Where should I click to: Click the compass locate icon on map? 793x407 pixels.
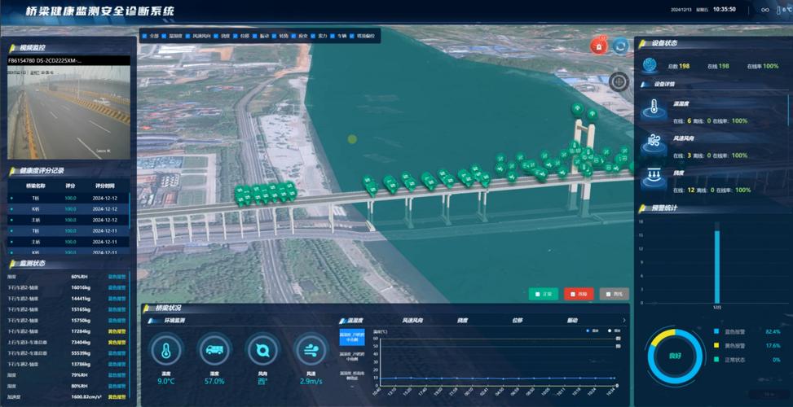pyautogui.click(x=619, y=81)
